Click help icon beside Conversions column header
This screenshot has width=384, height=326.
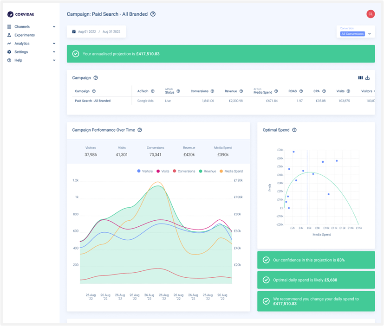[212, 91]
